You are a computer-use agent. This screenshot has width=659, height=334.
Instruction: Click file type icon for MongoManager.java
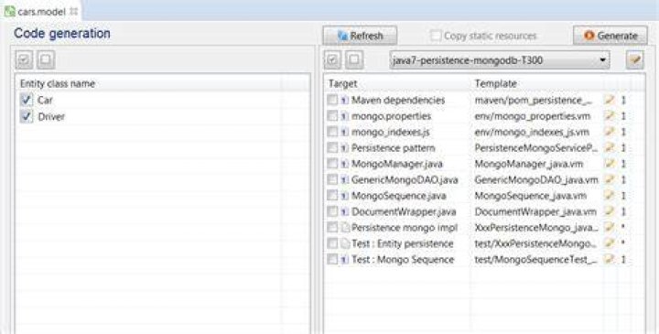pos(345,164)
